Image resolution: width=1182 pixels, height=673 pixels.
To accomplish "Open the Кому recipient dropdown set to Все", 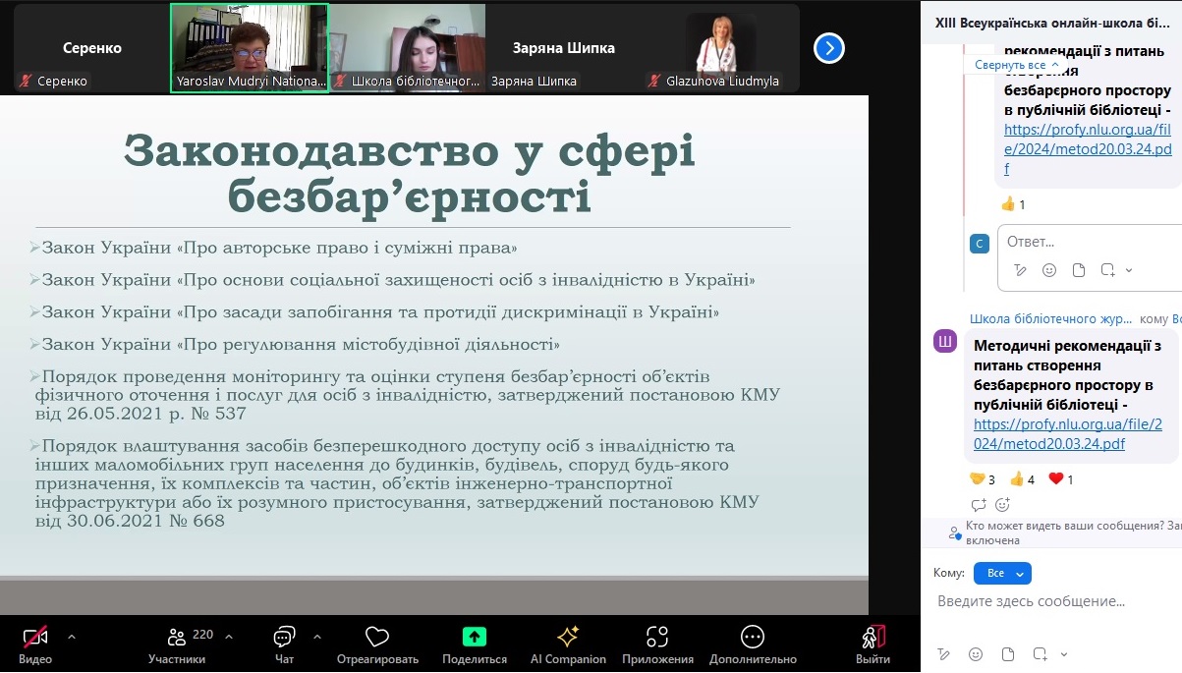I will [x=1002, y=573].
